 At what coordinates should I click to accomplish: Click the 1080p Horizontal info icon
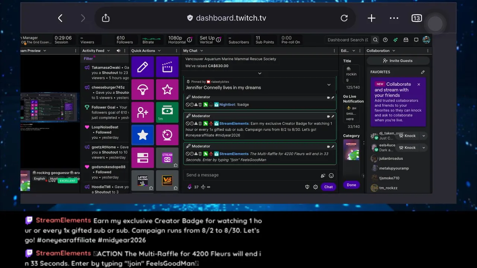click(189, 40)
